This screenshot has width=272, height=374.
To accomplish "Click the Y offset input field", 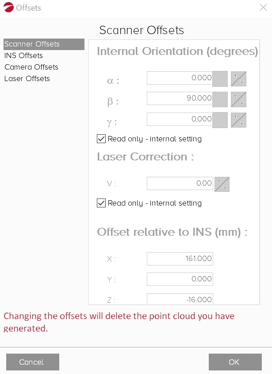I will tap(180, 279).
